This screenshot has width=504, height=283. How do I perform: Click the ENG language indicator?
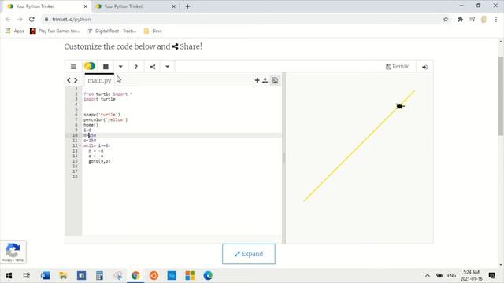coord(451,276)
